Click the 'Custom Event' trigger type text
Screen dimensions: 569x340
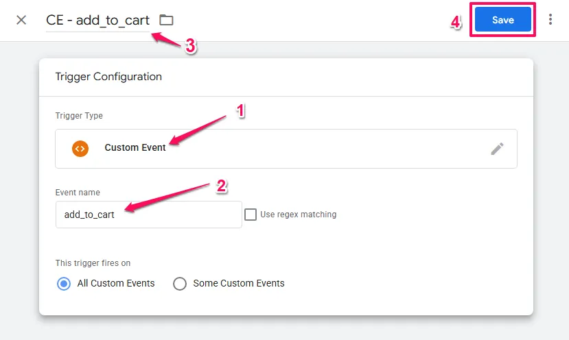tap(135, 148)
